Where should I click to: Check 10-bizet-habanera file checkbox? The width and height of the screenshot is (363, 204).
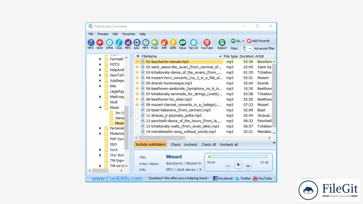click(137, 110)
